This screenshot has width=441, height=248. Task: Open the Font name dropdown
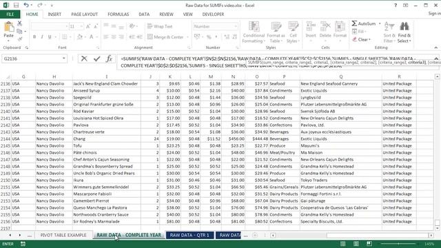[x=67, y=26]
